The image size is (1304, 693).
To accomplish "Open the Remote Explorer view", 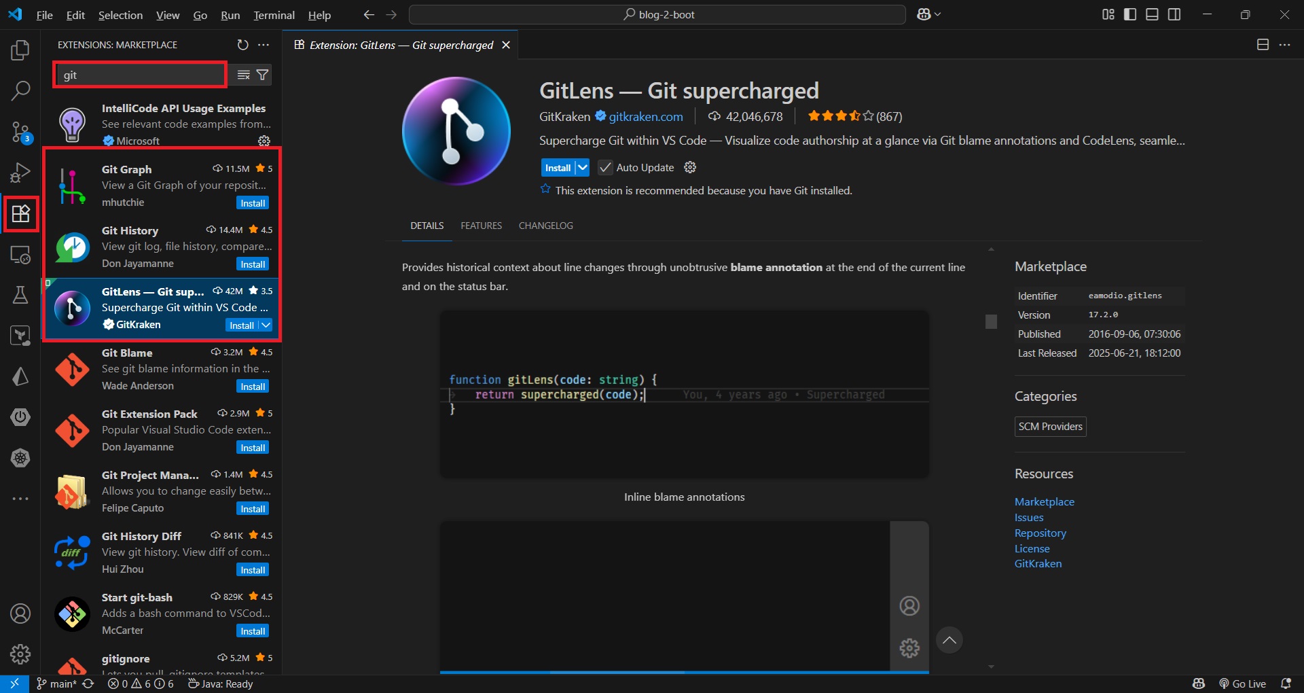I will (20, 255).
